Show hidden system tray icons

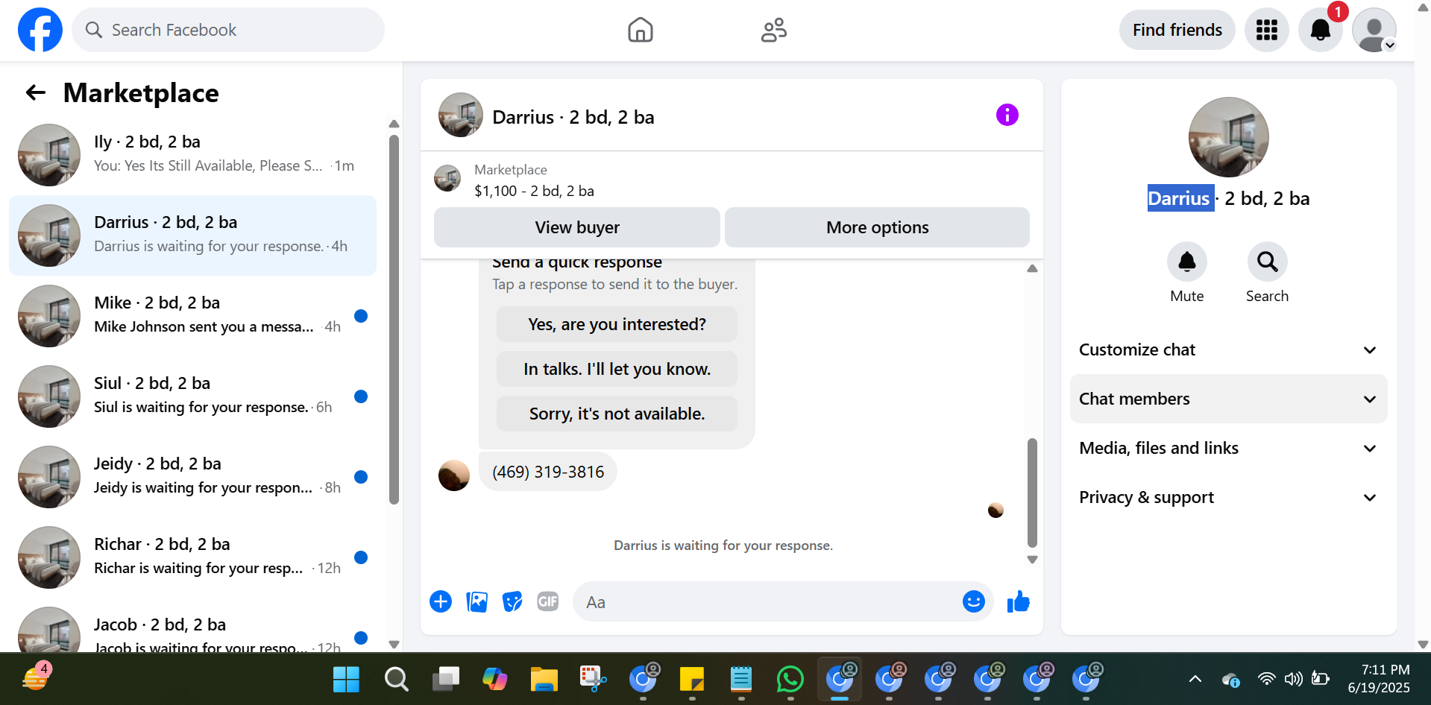(x=1195, y=679)
